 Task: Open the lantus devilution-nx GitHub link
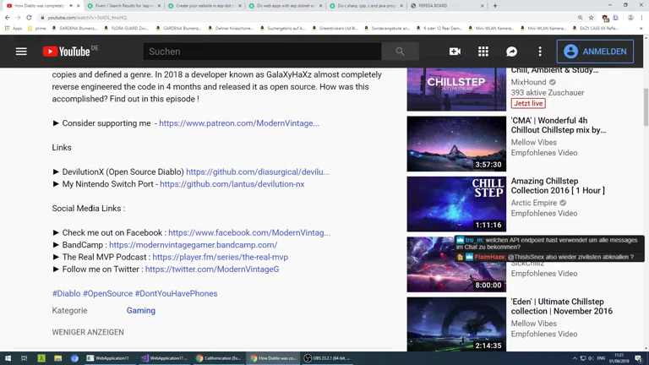(x=232, y=183)
